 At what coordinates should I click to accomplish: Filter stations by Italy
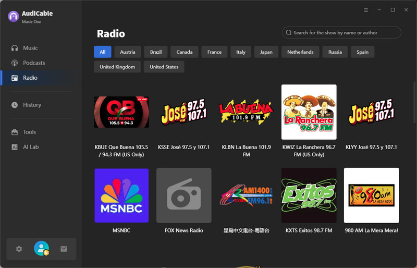tap(241, 52)
